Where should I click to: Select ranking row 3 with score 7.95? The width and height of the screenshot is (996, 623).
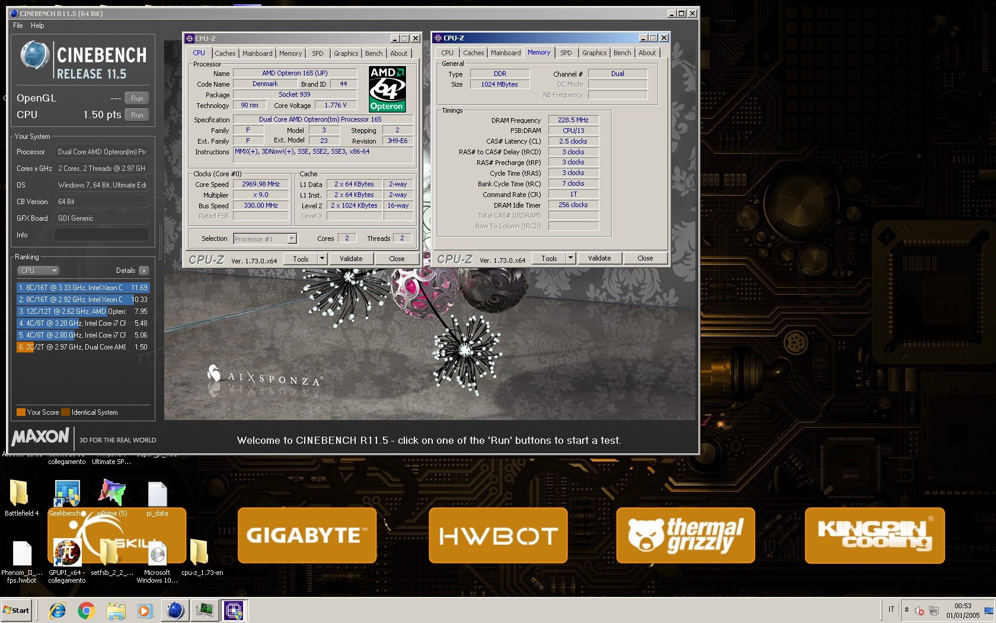pos(83,311)
